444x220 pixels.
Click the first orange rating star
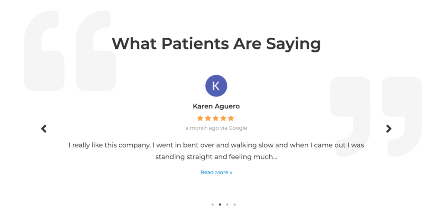(200, 118)
